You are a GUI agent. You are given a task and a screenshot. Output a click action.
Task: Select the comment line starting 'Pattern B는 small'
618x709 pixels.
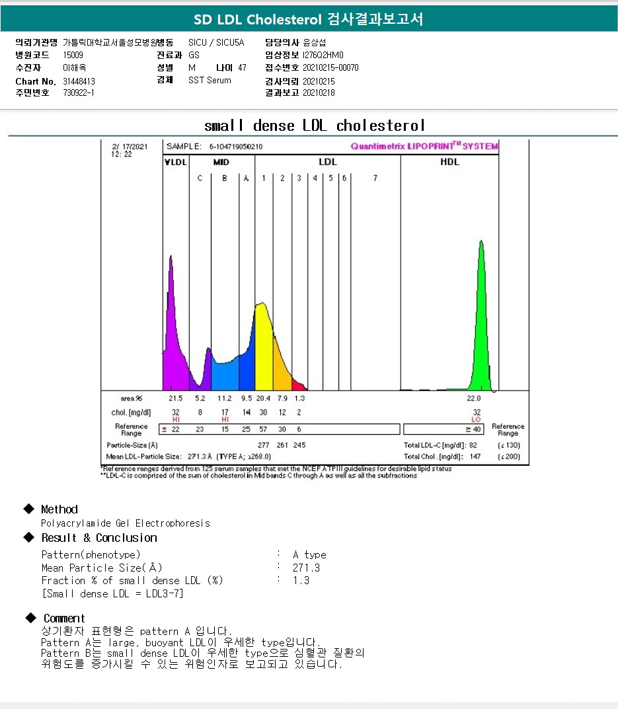(203, 653)
